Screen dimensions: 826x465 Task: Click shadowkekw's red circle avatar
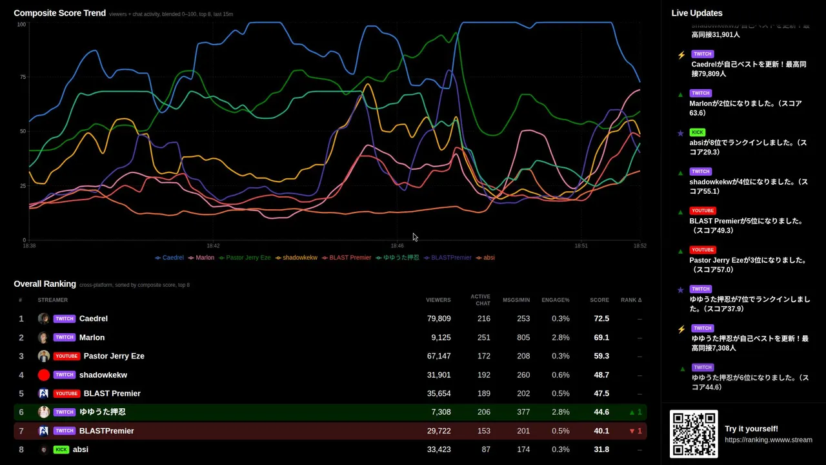[x=43, y=375]
